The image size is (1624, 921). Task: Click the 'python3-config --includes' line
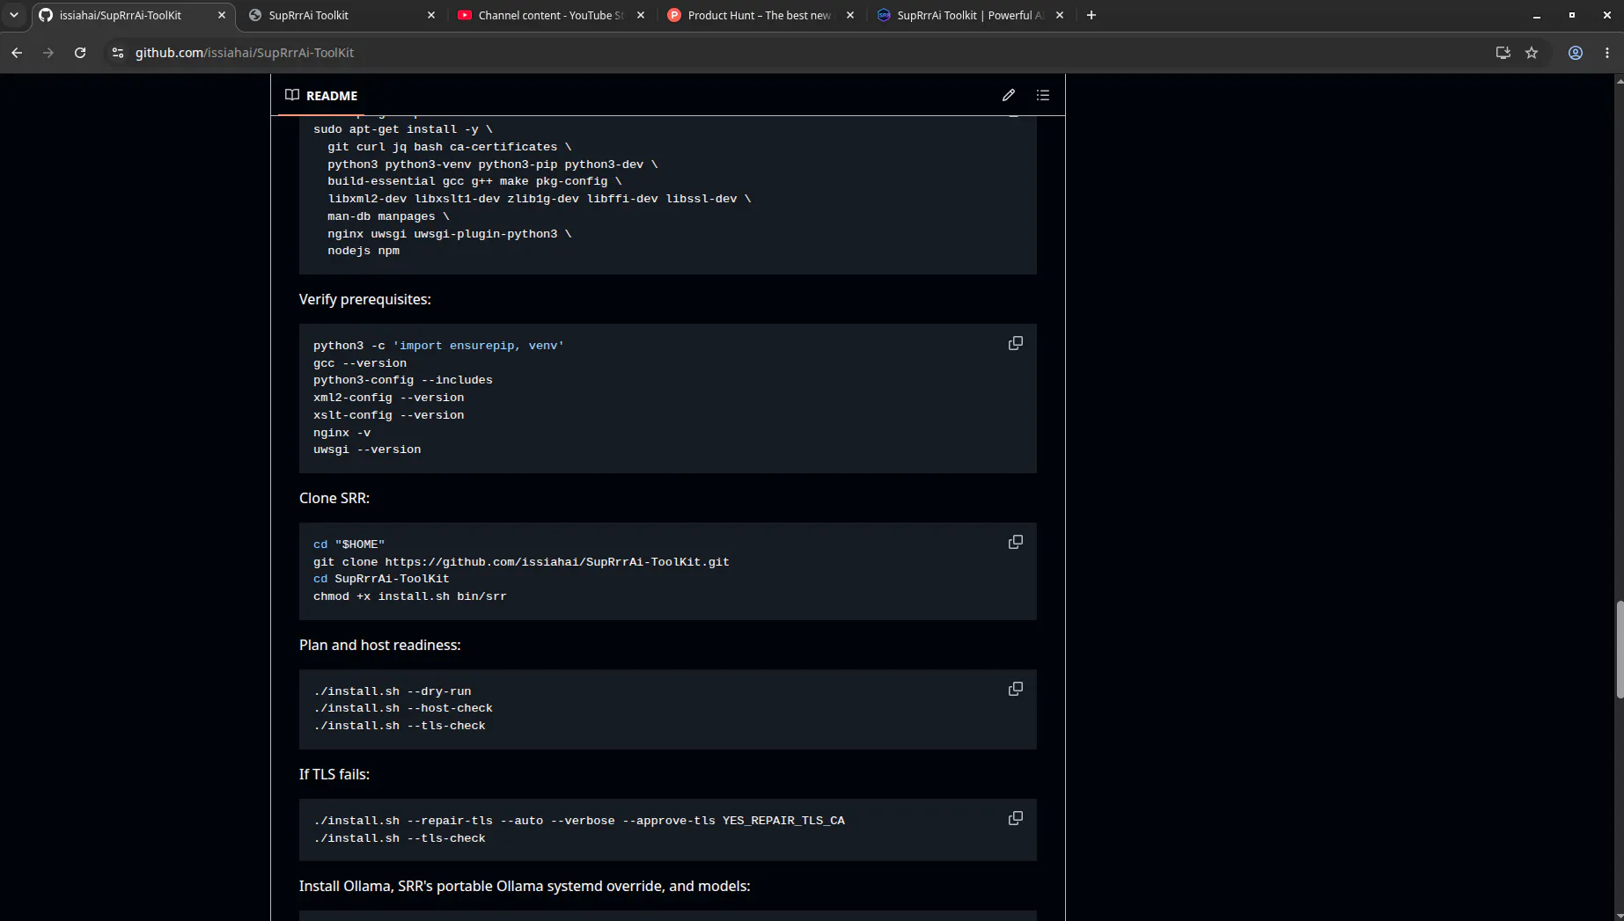[403, 380]
